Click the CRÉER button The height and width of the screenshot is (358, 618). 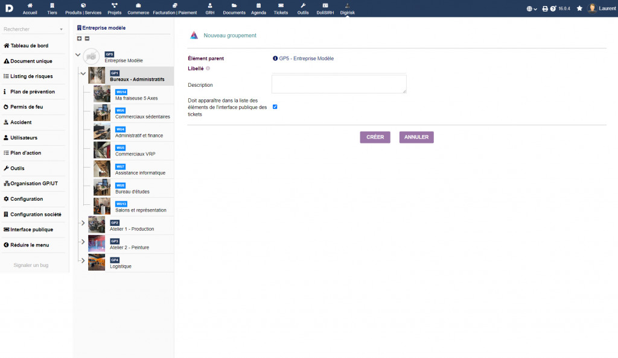[x=375, y=137]
